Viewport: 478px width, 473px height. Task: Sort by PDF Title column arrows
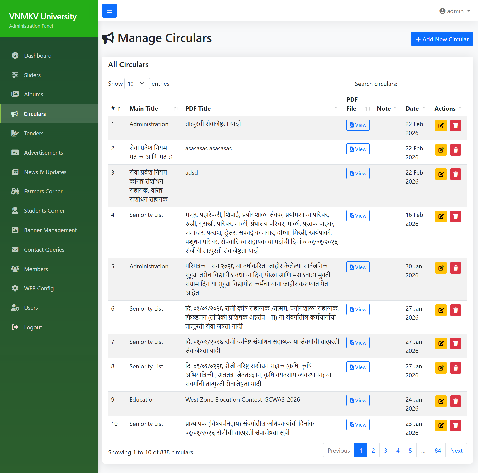tap(337, 109)
